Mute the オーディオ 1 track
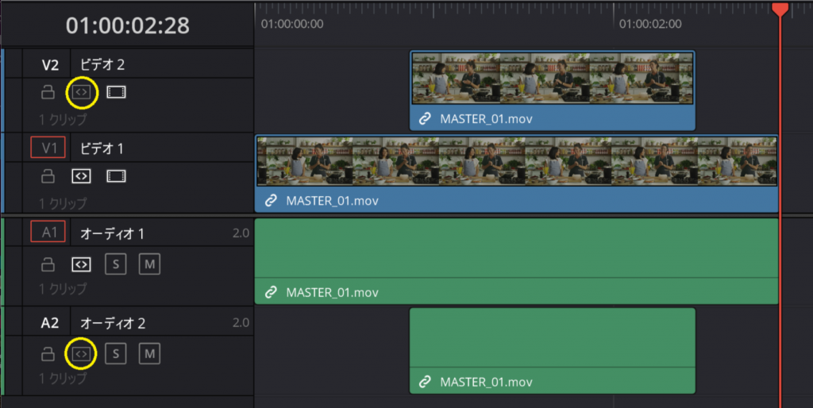 click(149, 264)
